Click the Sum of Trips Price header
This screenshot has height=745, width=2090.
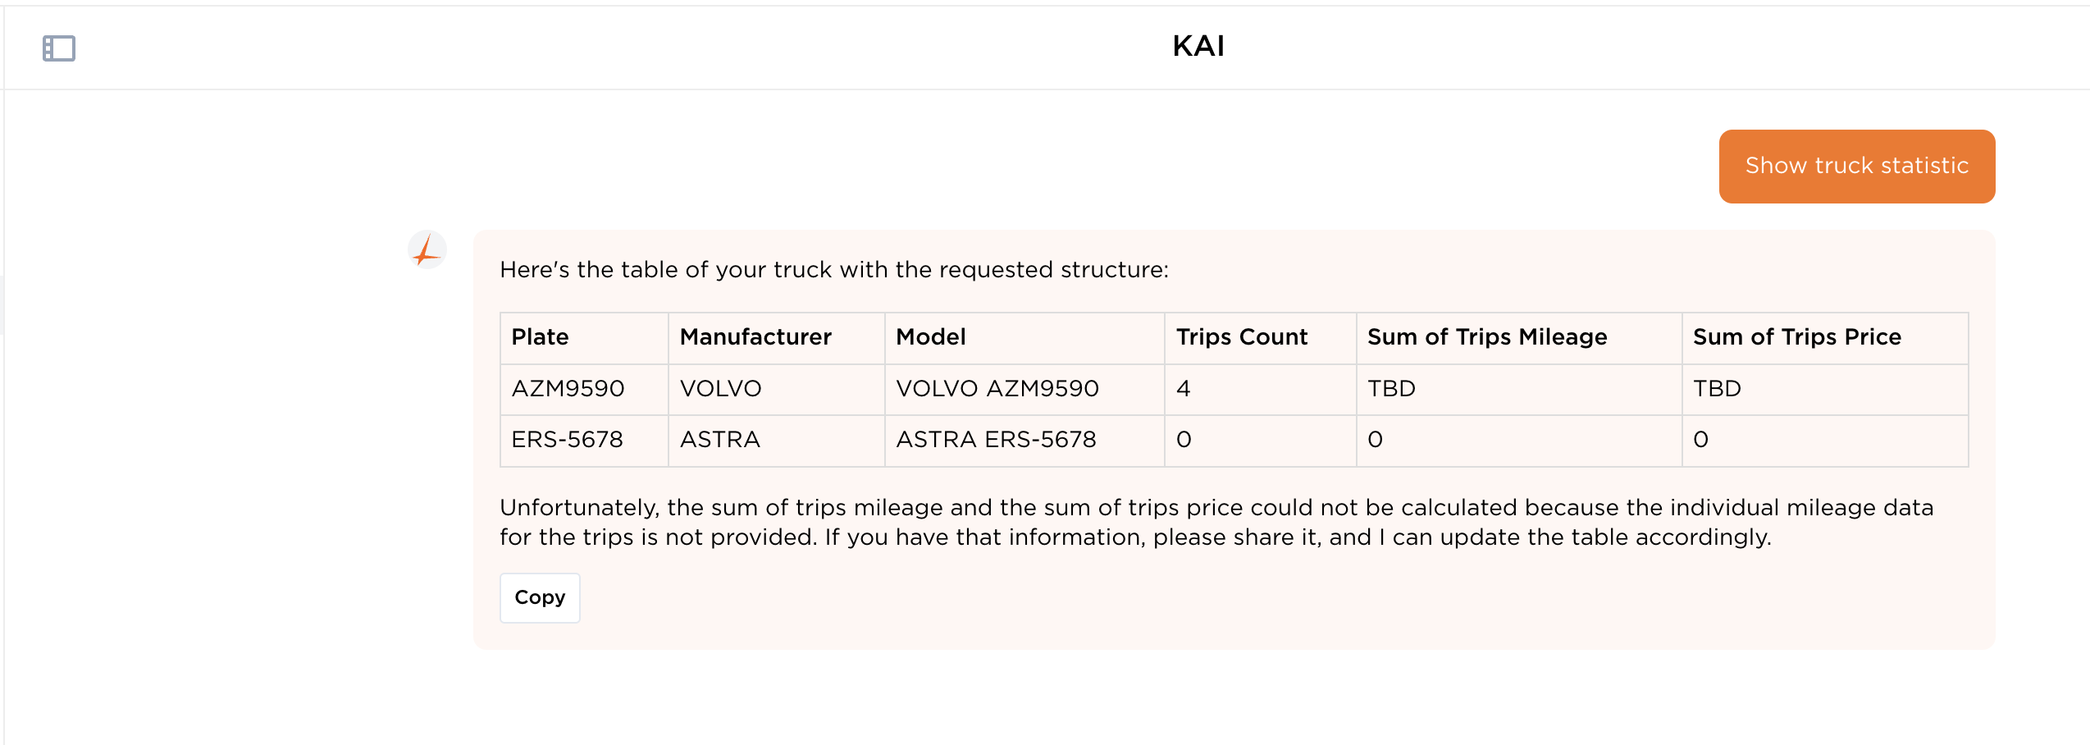pos(1796,337)
